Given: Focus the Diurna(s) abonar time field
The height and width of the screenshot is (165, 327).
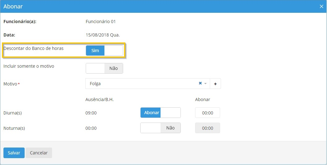Looking at the screenshot, I should (207, 113).
